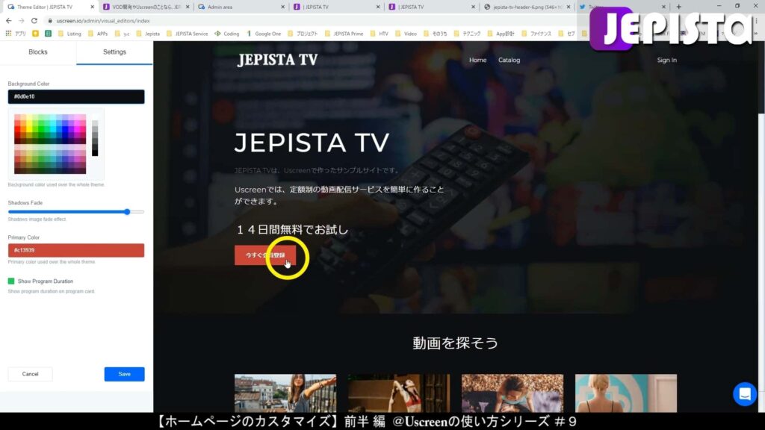Open a new browser tab
The width and height of the screenshot is (765, 430).
[x=678, y=7]
